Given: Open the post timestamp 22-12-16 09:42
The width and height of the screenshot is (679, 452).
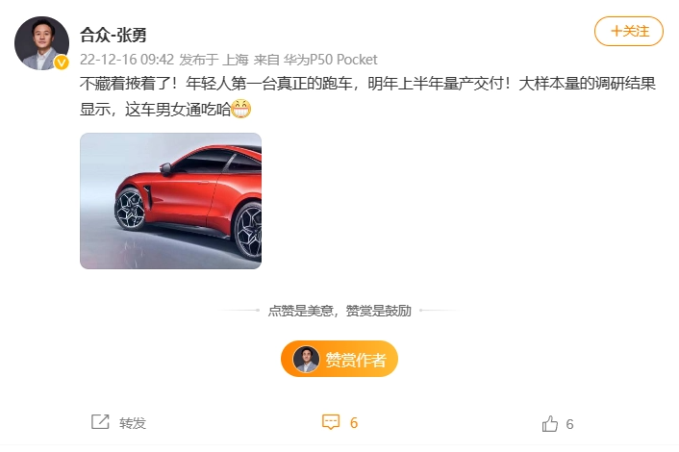Looking at the screenshot, I should coord(127,60).
